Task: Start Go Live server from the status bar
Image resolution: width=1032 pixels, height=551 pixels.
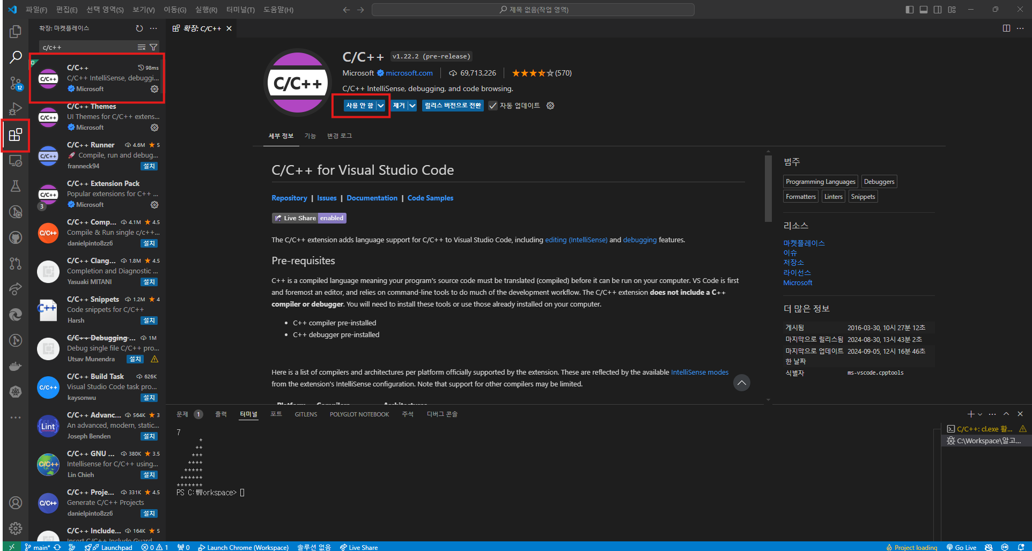Action: coord(962,547)
